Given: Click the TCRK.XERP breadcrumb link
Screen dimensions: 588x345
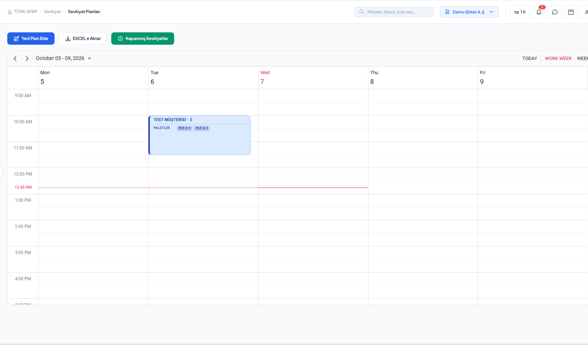Looking at the screenshot, I should pyautogui.click(x=26, y=12).
